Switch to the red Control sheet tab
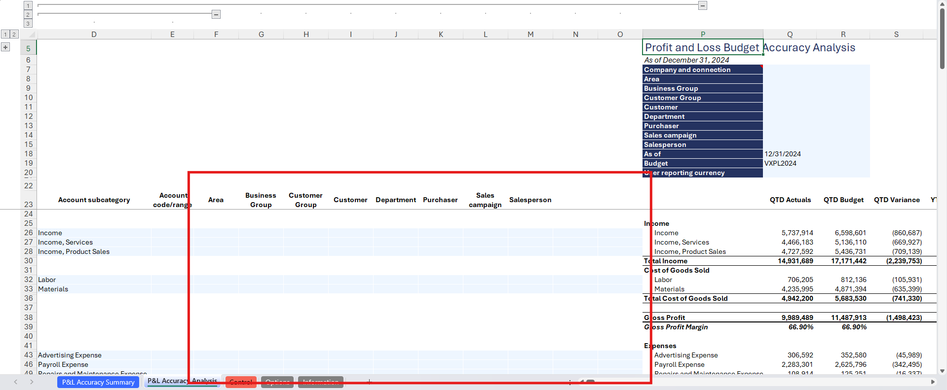 [241, 382]
